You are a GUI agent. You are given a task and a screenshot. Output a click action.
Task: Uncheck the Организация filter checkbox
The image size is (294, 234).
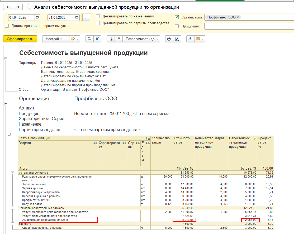pyautogui.click(x=177, y=17)
